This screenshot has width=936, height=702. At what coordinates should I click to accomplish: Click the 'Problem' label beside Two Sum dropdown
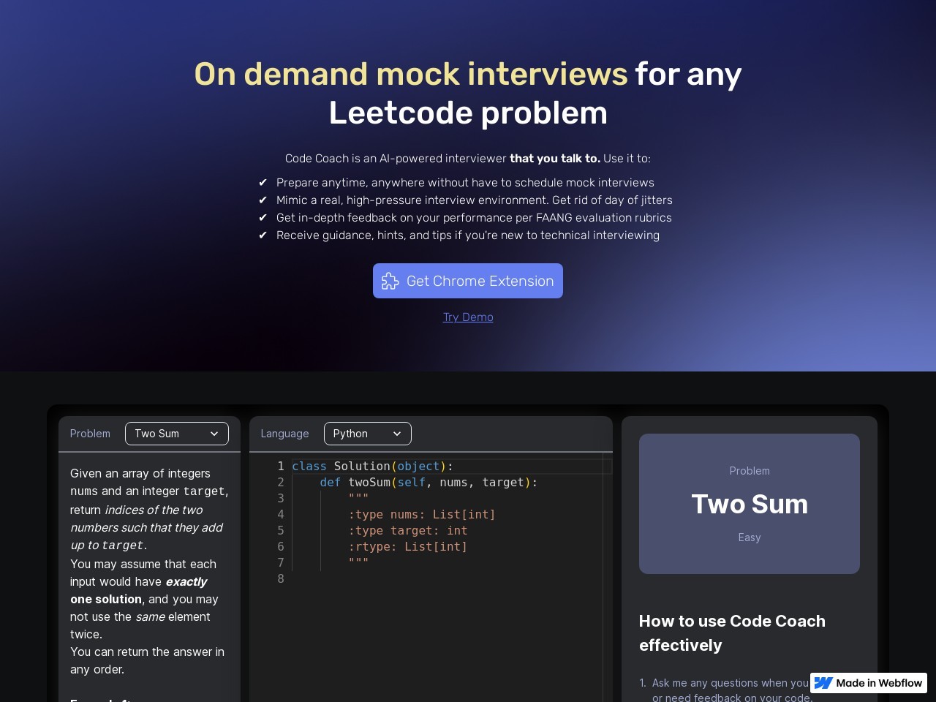[90, 434]
